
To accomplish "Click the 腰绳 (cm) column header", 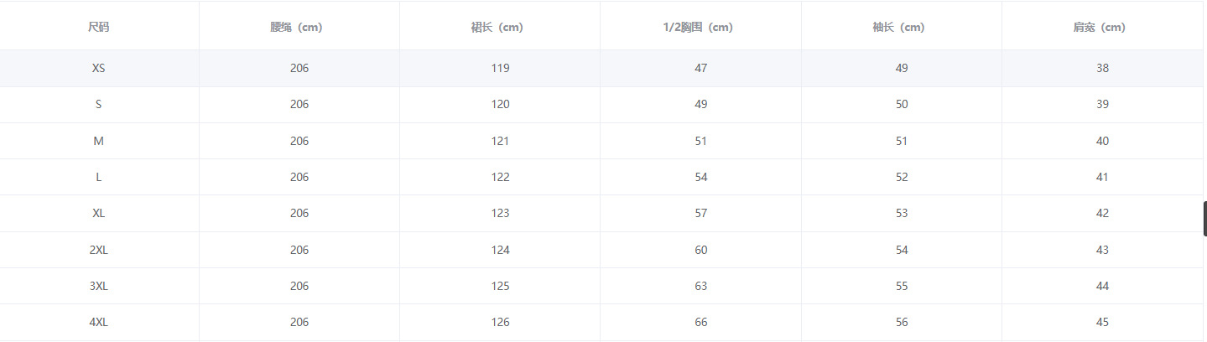I will click(299, 27).
